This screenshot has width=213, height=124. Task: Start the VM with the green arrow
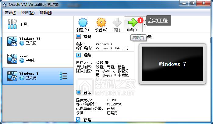(133, 23)
